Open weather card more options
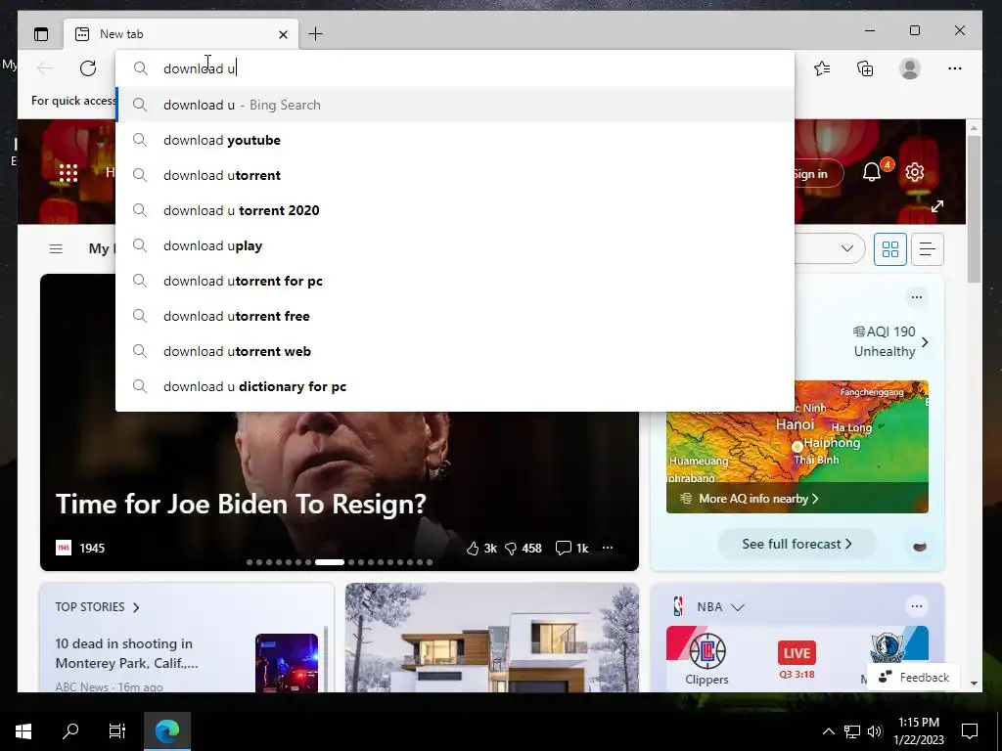The image size is (1002, 751). point(916,297)
